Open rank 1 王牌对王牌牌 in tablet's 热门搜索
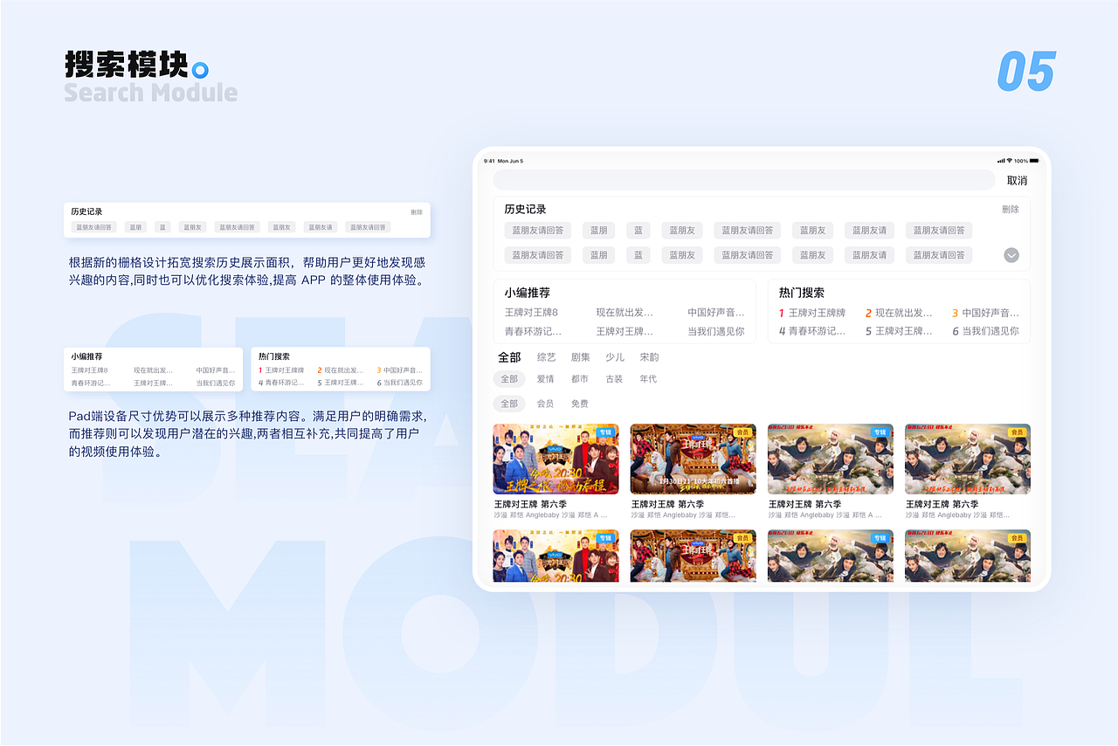Image resolution: width=1118 pixels, height=746 pixels. (812, 313)
